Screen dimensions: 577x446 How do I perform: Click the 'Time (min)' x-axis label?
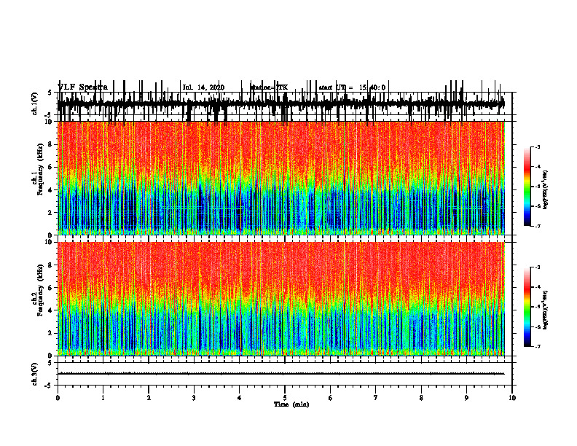291,404
